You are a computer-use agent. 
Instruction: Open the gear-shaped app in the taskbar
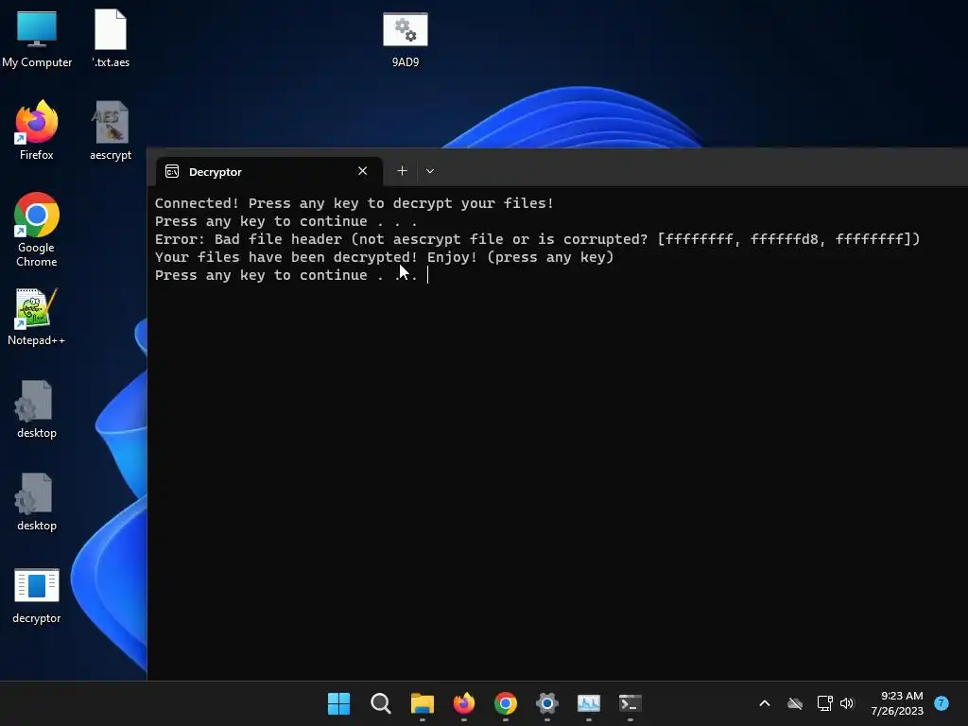tap(547, 703)
